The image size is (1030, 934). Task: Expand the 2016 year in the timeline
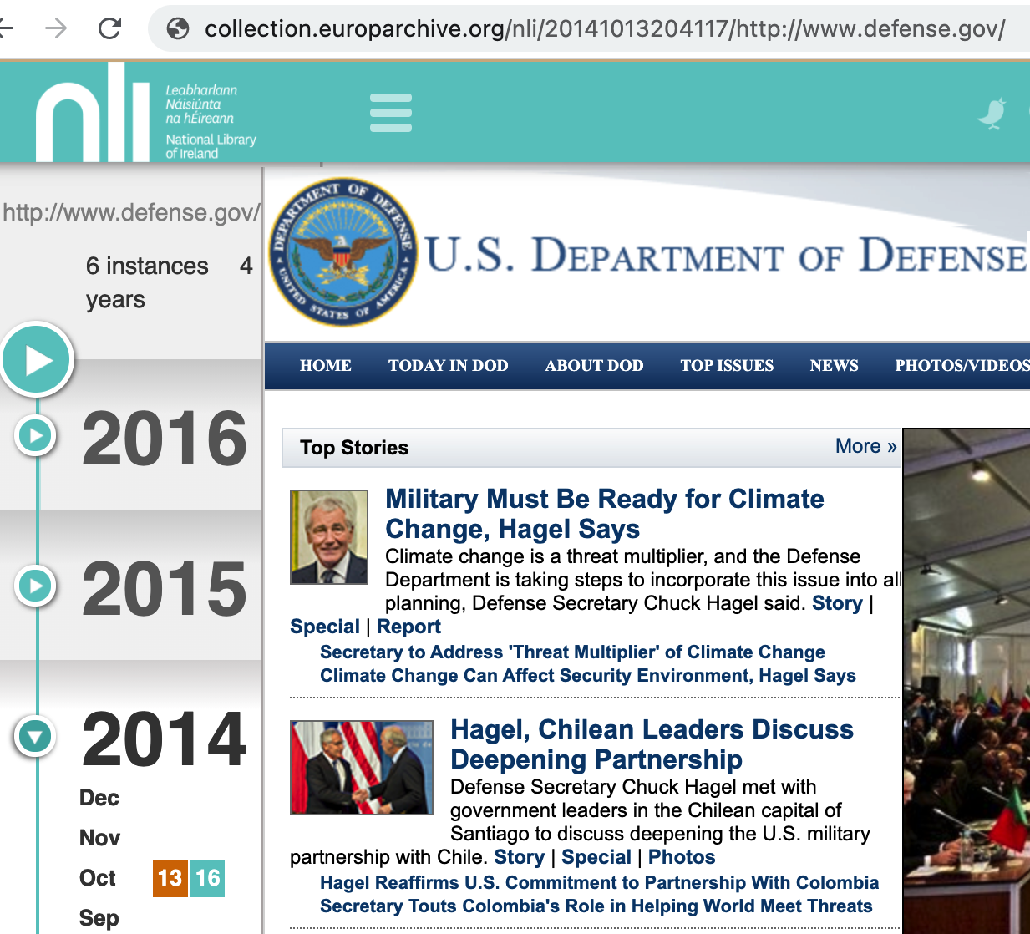(x=35, y=435)
